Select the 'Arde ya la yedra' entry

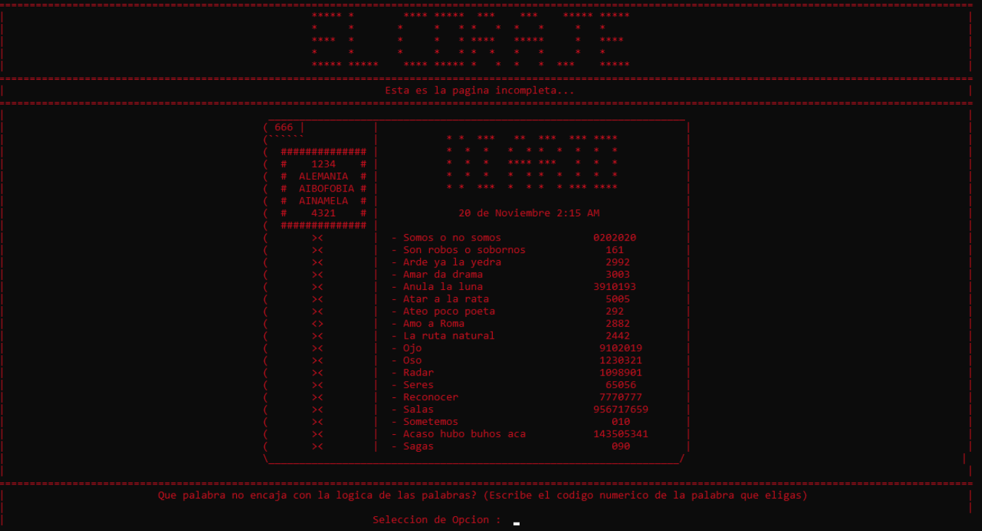[x=452, y=262]
